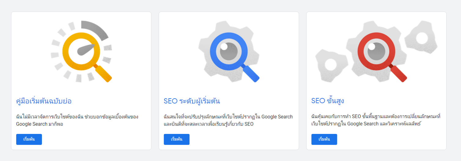Click the small gear left of red magnifier
This screenshot has height=161, width=461.
pos(330,64)
